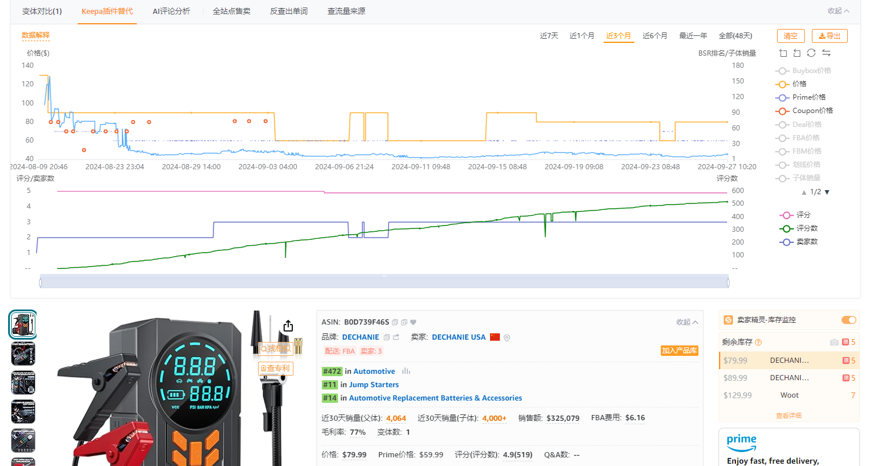Toggle Buybox价格 series in legend
Screen dimensions: 871x466
pyautogui.click(x=804, y=71)
